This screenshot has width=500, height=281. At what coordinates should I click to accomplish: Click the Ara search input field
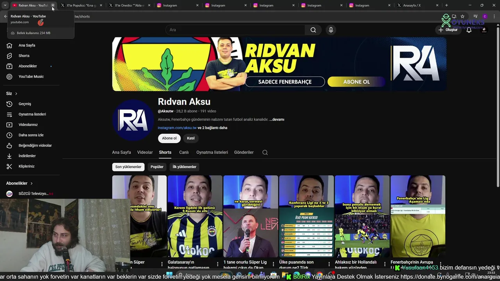coord(236,30)
